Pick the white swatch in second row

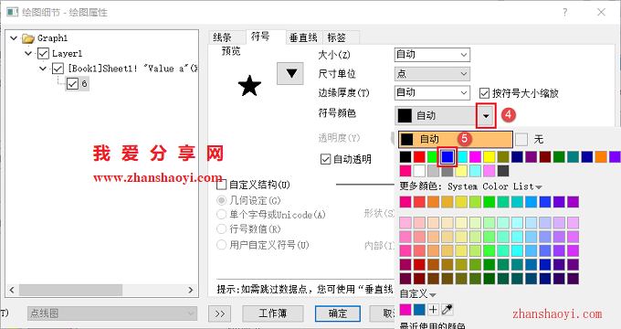tap(419, 171)
